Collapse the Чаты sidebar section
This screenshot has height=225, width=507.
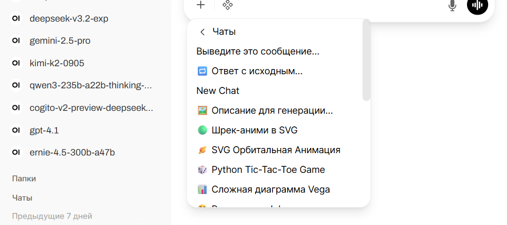(22, 198)
